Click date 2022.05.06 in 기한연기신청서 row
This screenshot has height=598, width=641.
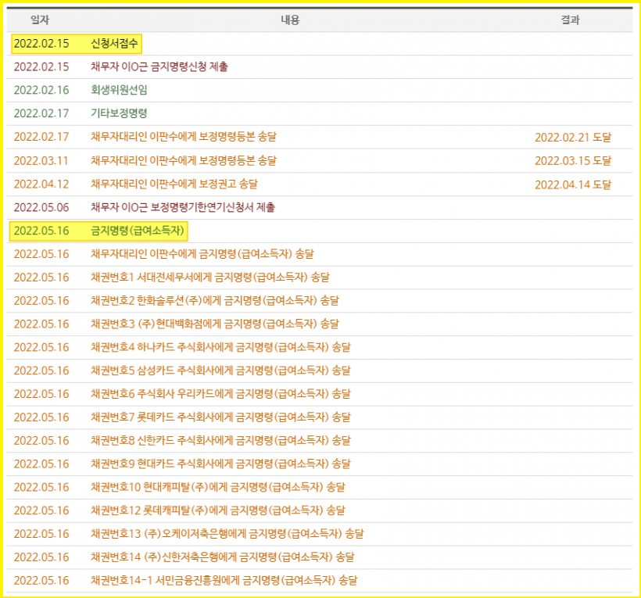pos(41,207)
